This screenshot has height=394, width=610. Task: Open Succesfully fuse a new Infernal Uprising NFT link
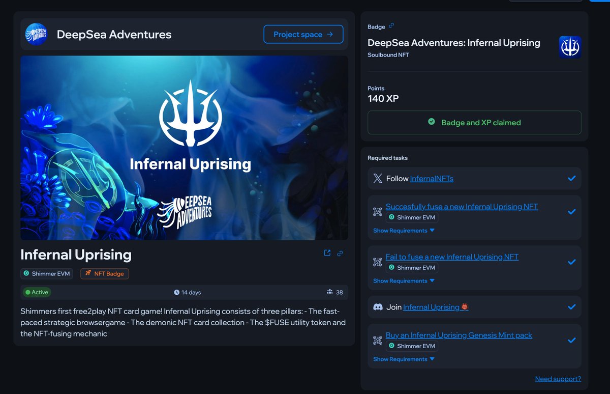point(462,206)
